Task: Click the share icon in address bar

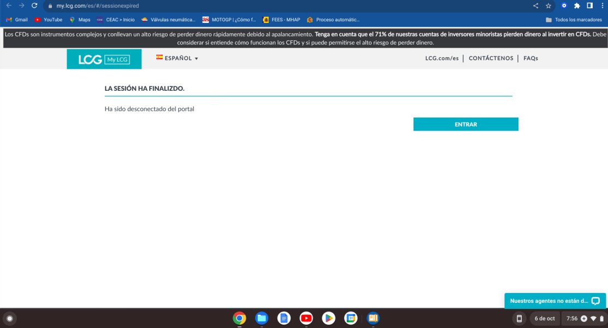Action: [535, 5]
